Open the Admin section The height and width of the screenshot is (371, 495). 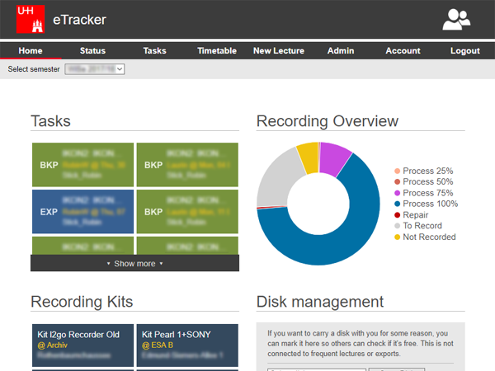pos(340,50)
